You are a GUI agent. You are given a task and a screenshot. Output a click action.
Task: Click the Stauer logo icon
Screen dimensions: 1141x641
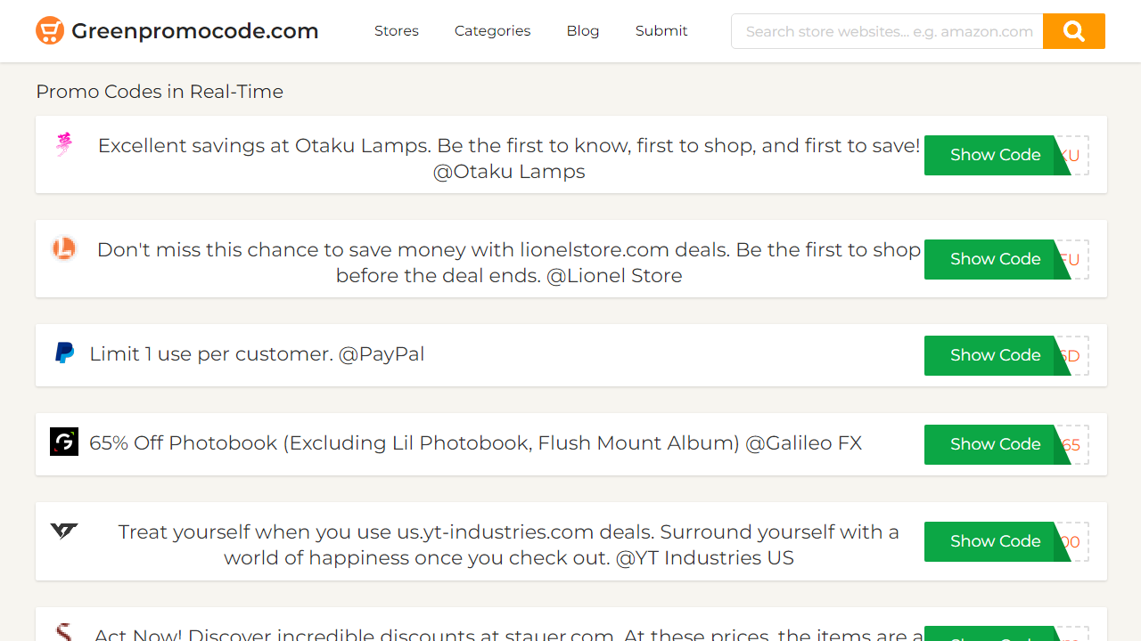64,632
